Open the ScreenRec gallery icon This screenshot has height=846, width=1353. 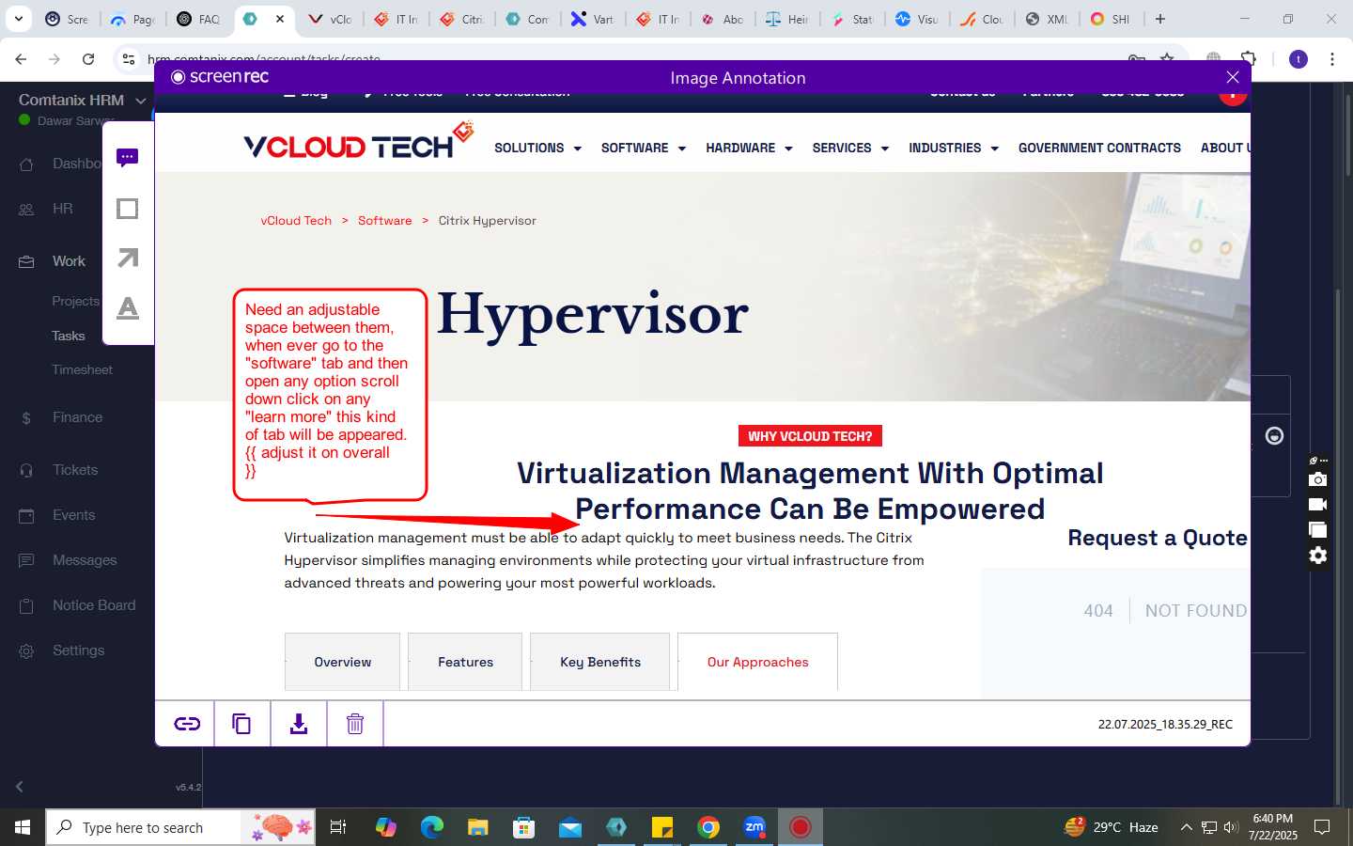(1318, 530)
